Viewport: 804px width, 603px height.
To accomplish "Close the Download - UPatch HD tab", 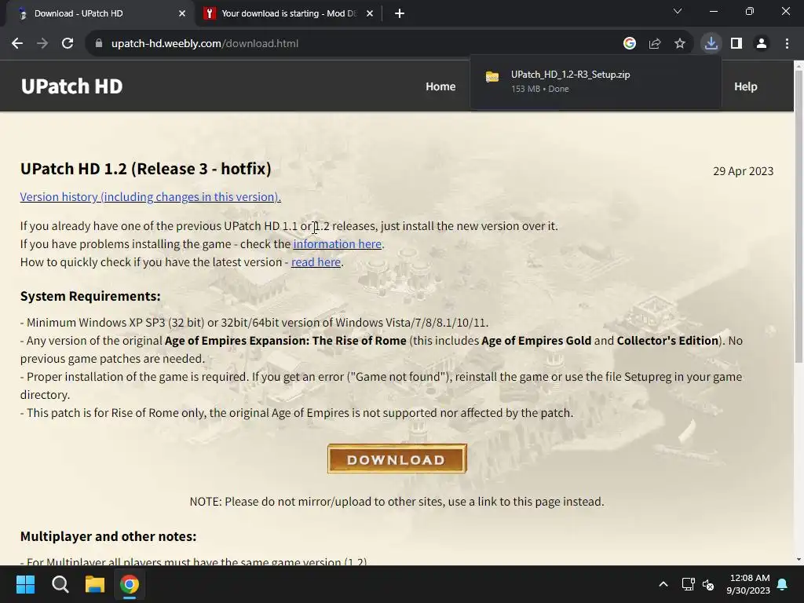I will click(x=182, y=13).
